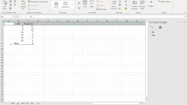The image size is (187, 105).
Task: Confirm formula entry with checkmark icon
Action: point(26,17)
